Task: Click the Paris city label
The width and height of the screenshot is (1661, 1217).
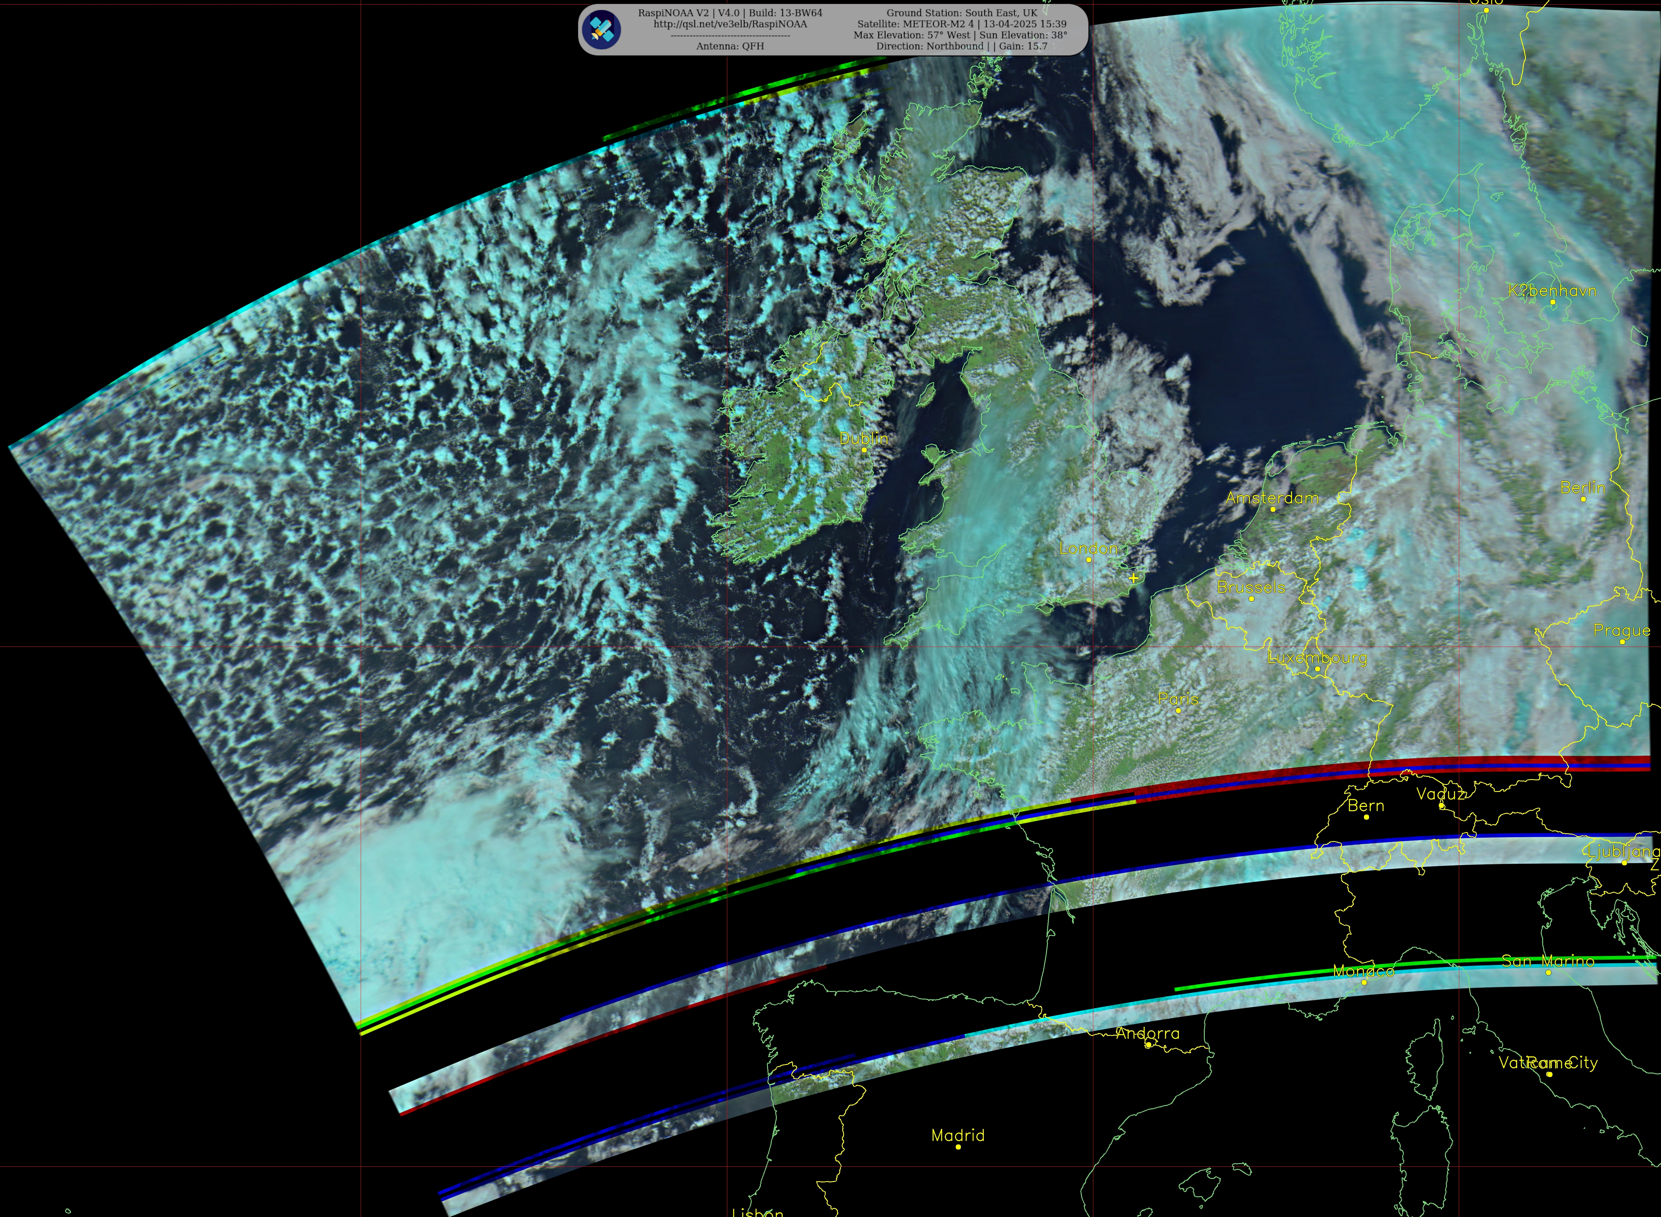Action: pyautogui.click(x=1178, y=698)
